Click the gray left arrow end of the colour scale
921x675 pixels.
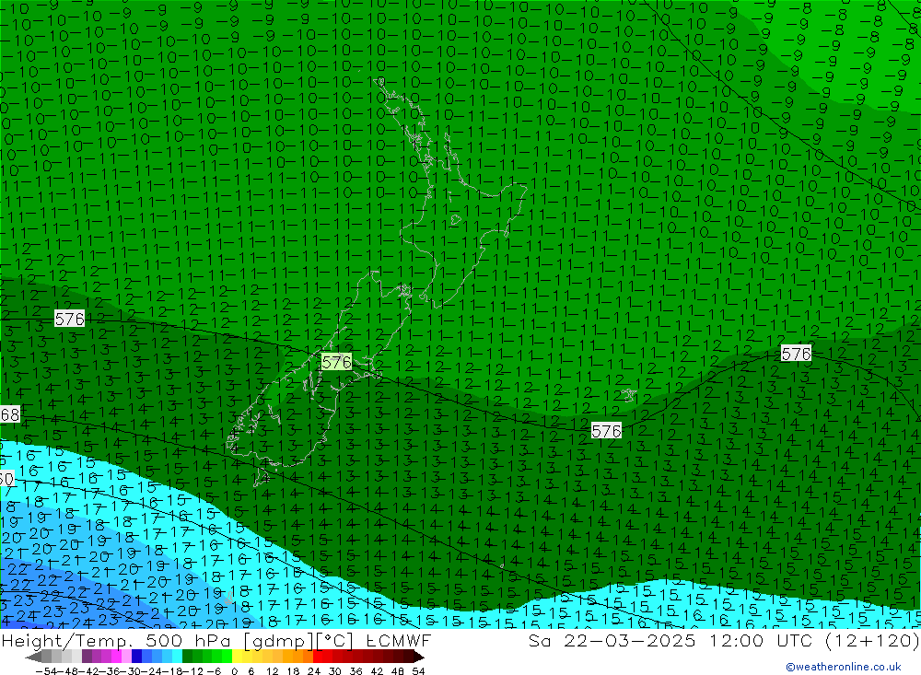click(x=33, y=657)
